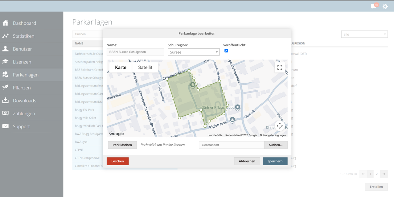The image size is (394, 197).
Task: Click the Downloads tray icon
Action: [6, 101]
